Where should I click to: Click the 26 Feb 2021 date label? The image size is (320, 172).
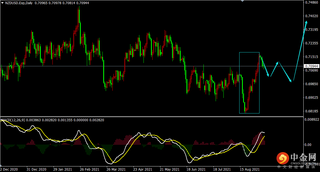(89, 169)
